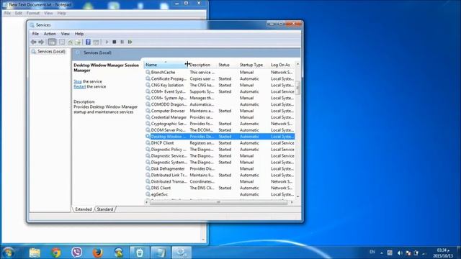
Task: Open the blue Help toolbar icon
Action: click(x=88, y=42)
